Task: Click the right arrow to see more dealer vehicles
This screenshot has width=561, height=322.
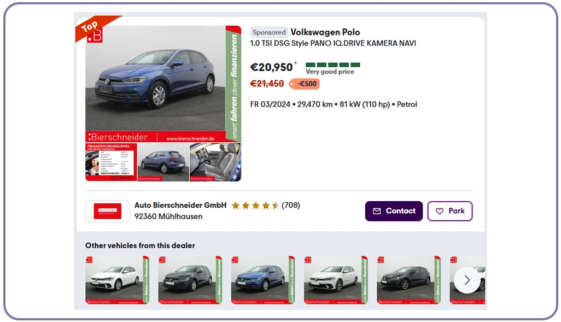Action: point(467,280)
